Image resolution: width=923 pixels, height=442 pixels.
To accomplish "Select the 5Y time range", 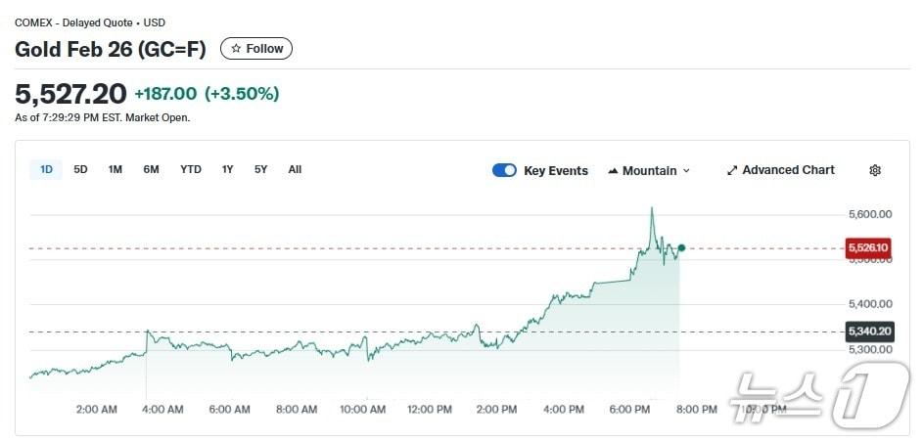I will pos(260,169).
